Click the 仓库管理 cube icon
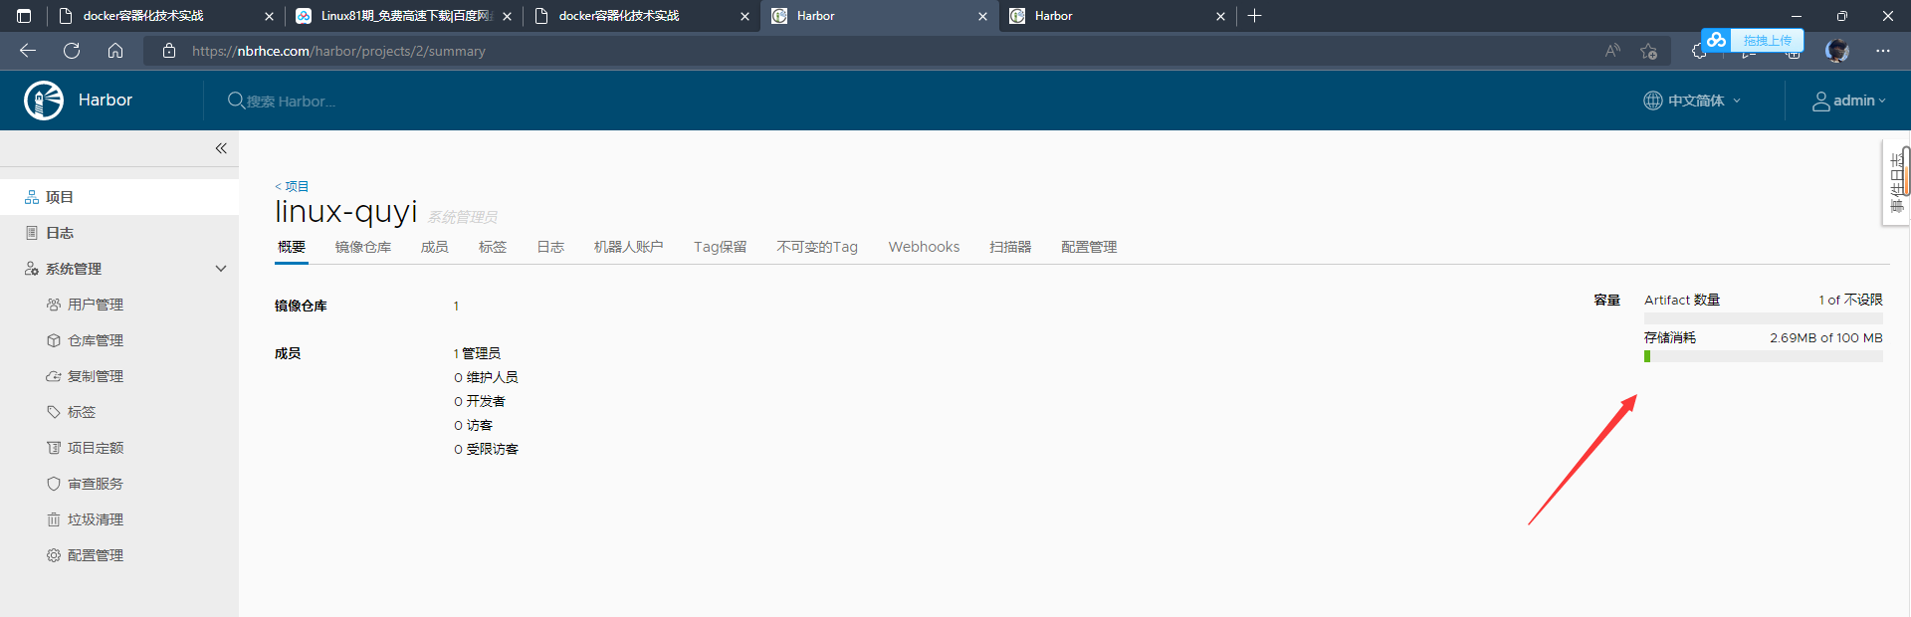This screenshot has height=617, width=1911. coord(54,340)
